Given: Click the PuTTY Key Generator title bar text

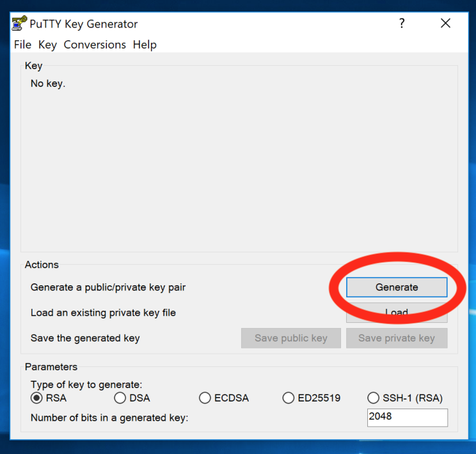Looking at the screenshot, I should tap(83, 24).
